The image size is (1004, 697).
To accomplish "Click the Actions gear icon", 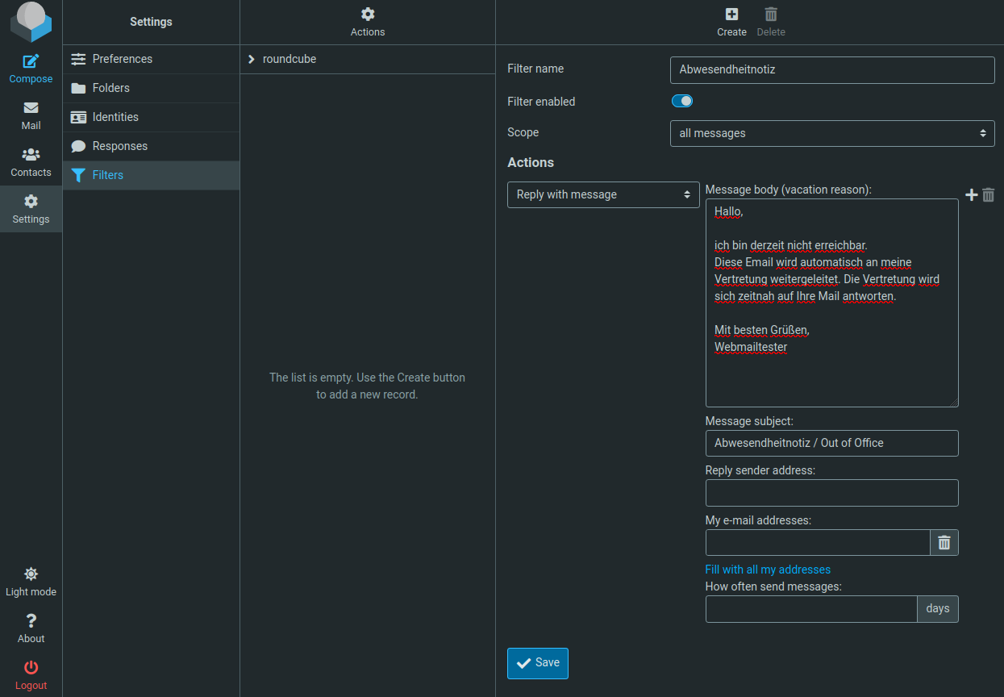I will (368, 15).
